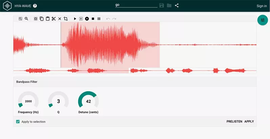Click the magnifier zoom icon
This screenshot has width=270, height=139.
tap(26, 19)
